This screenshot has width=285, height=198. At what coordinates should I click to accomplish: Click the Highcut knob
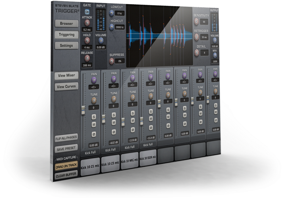coord(112,27)
